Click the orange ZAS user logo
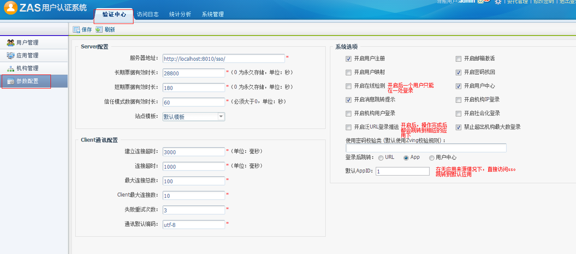Viewport: 576px width, 254px height. click(x=12, y=8)
